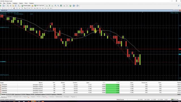Select the MN timeframe
The image size is (181, 102).
[x=51, y=8]
